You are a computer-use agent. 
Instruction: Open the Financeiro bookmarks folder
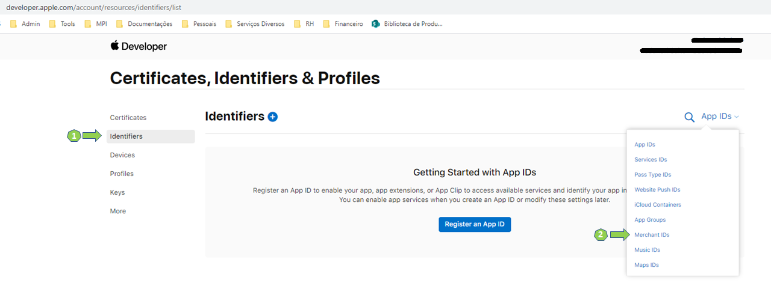click(343, 24)
